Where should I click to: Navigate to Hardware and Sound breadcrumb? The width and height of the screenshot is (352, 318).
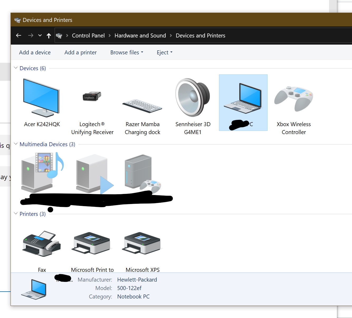[x=140, y=36]
